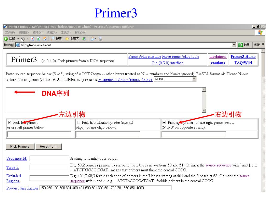Screen dimensions: 268x201
Task: Click the Excluded Regions input field
Action: [49, 178]
